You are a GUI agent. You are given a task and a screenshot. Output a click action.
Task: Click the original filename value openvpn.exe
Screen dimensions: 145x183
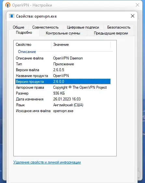(x=63, y=111)
